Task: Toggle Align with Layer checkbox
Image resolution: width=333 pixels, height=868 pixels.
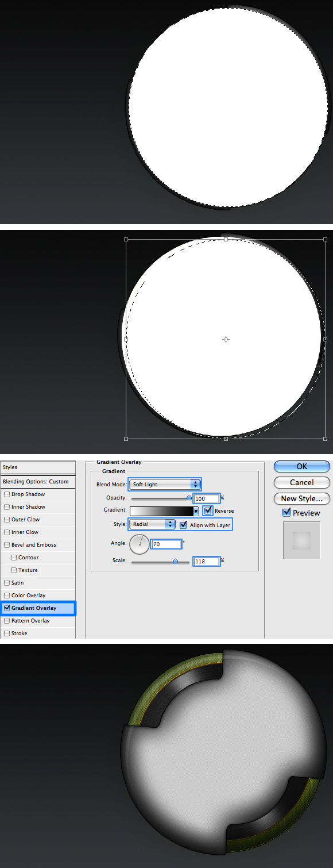Action: click(x=183, y=525)
